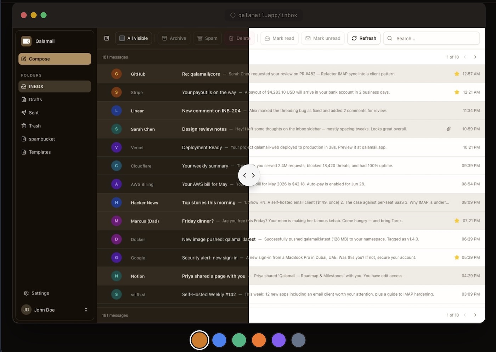Open Settings in sidebar
This screenshot has height=352, width=496.
[36, 293]
